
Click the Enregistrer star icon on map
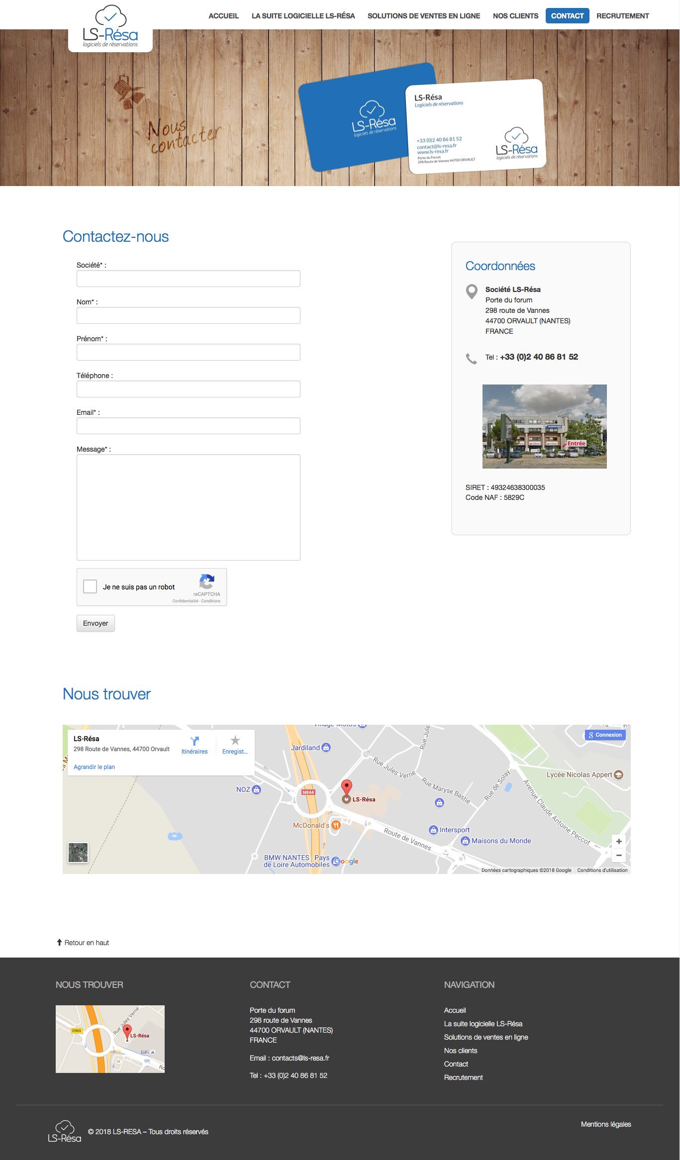(235, 741)
